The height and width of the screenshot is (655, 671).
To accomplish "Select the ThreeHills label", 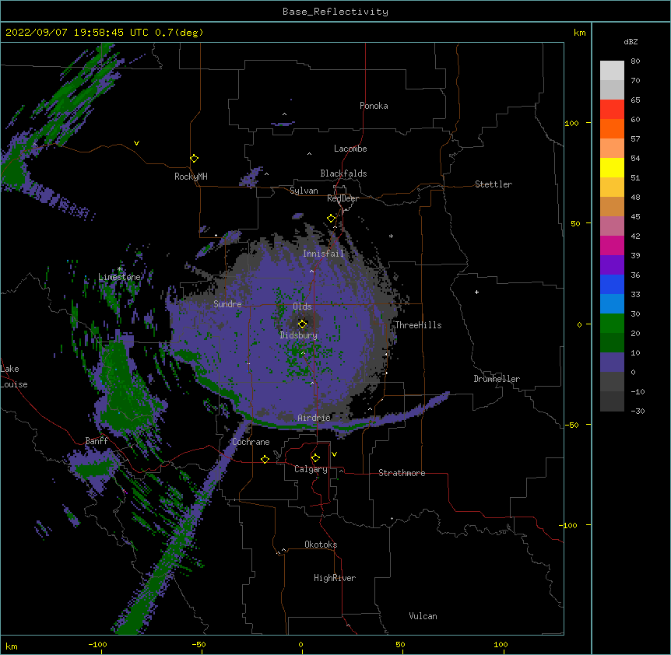I will [418, 325].
